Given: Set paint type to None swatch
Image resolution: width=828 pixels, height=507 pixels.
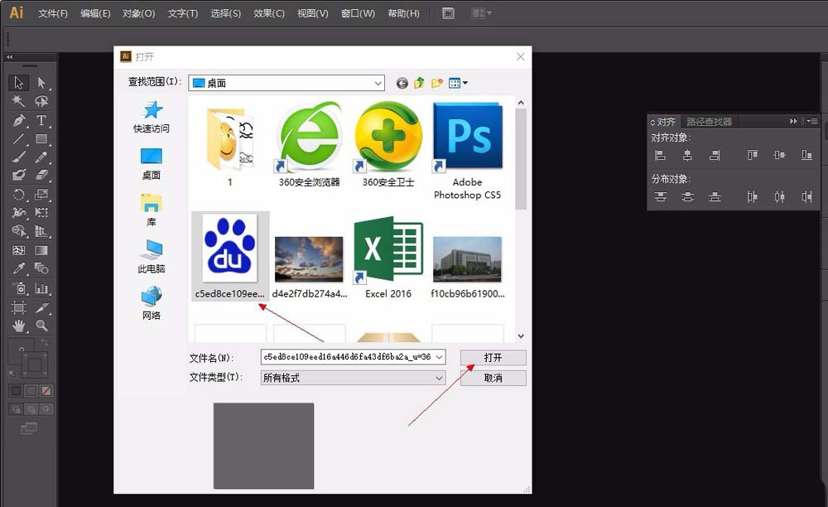Looking at the screenshot, I should click(x=46, y=391).
